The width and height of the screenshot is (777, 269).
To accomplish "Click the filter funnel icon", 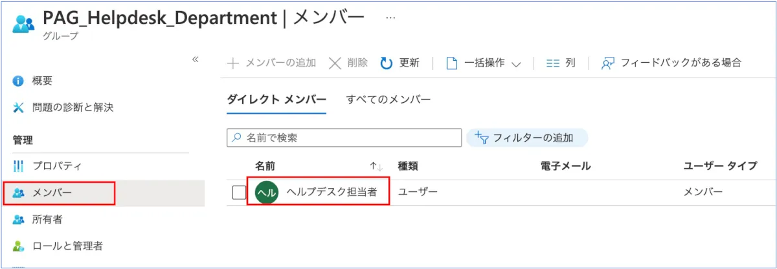I will click(x=481, y=137).
